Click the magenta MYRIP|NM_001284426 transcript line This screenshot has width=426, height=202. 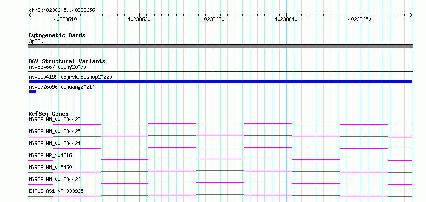point(220,183)
